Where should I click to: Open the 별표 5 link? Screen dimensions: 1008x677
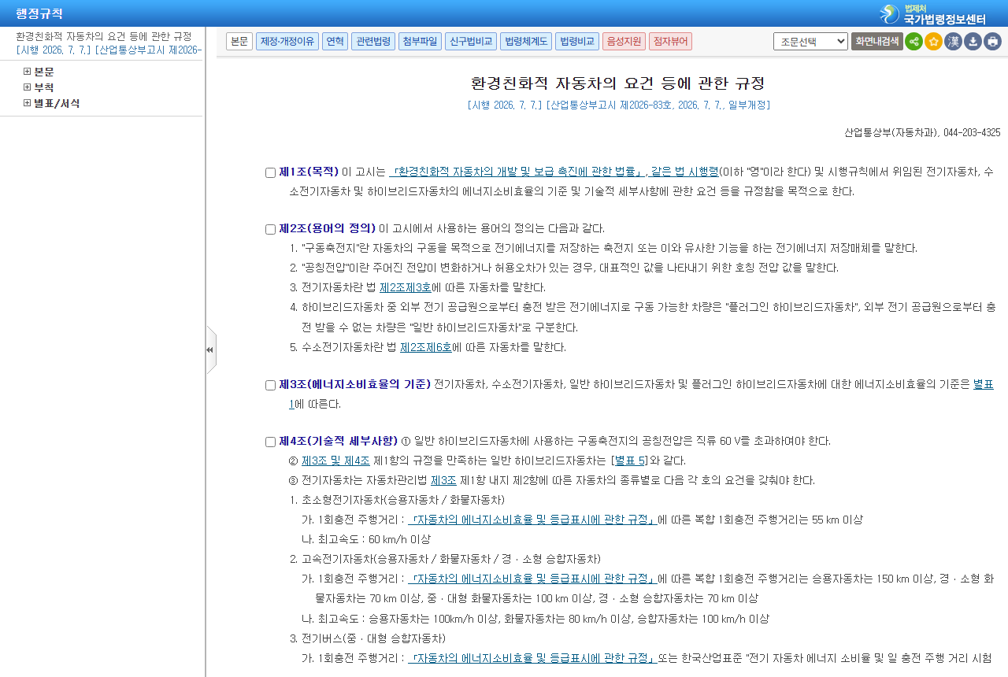[631, 461]
